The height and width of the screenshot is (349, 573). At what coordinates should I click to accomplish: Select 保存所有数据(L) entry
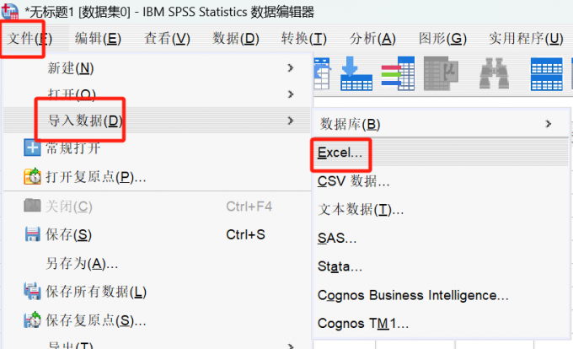click(x=96, y=292)
